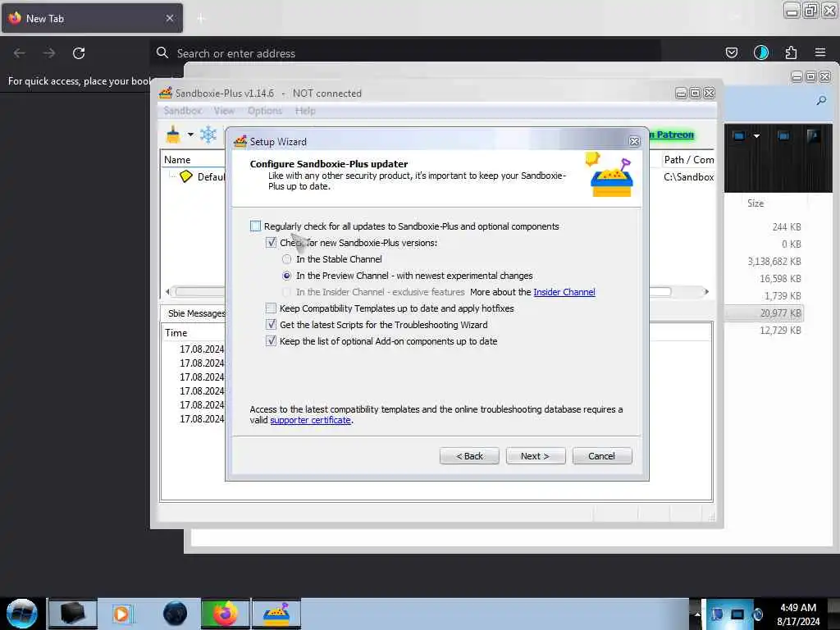This screenshot has width=840, height=630.
Task: Click the snowflake freeze toolbar icon
Action: (x=208, y=135)
